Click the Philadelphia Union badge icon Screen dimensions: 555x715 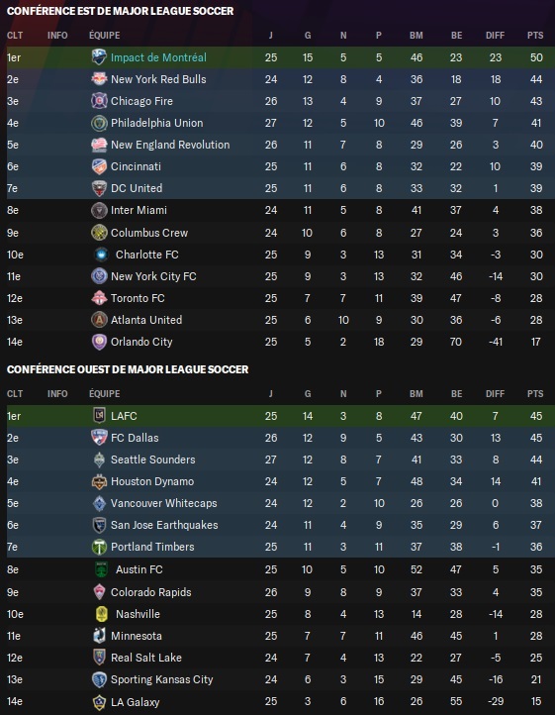tap(99, 123)
